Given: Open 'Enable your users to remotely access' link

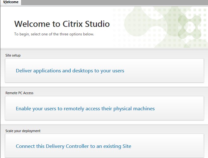Looking at the screenshot, I should (85, 109).
